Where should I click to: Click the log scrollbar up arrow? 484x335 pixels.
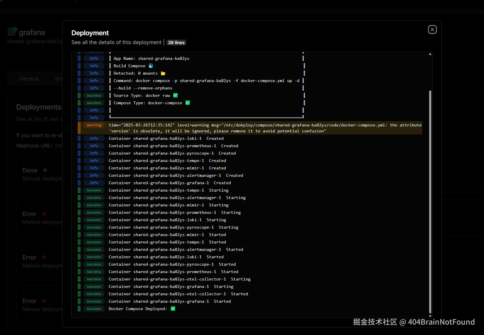pos(430,54)
